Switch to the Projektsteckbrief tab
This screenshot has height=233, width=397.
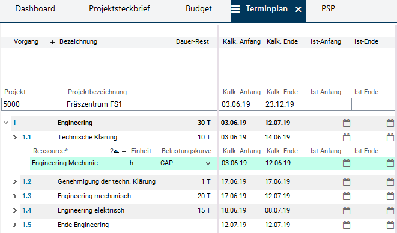[120, 9]
